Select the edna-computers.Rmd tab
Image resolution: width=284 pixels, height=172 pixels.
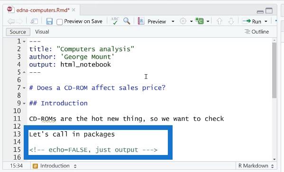tap(43, 10)
